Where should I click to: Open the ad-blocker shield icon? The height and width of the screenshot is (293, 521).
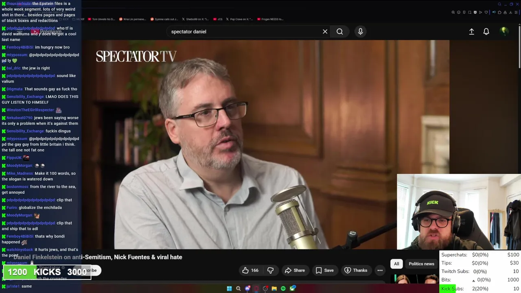[475, 12]
